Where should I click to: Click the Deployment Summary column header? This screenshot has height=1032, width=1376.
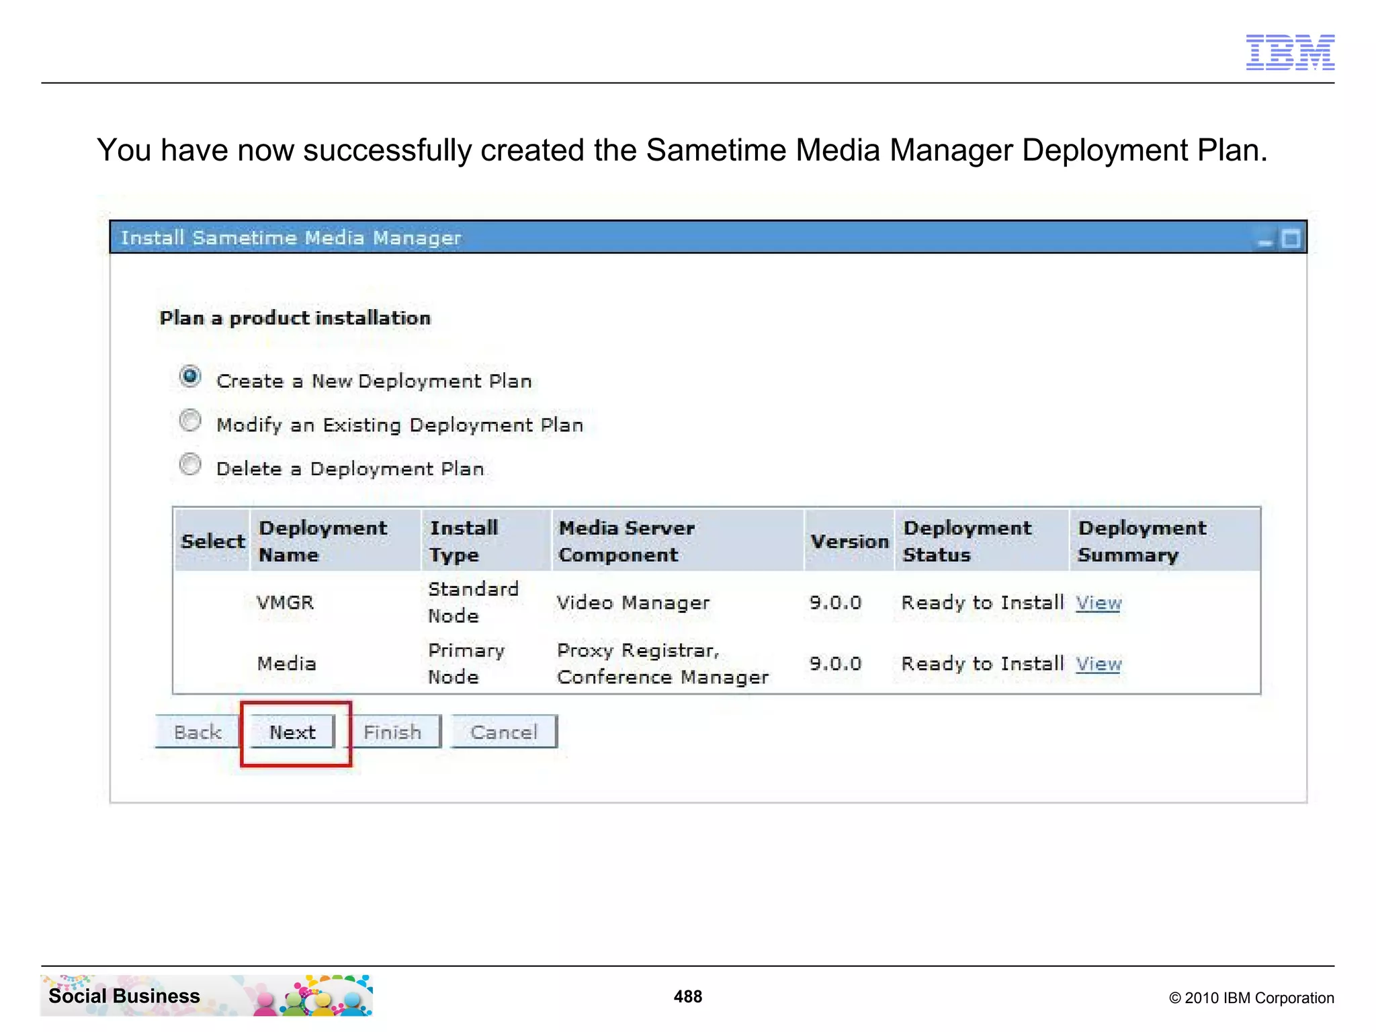click(x=1164, y=541)
